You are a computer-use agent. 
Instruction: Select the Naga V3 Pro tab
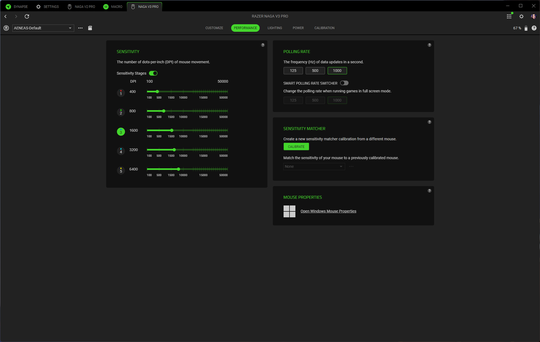point(145,7)
